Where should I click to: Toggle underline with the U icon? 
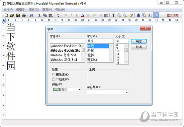77,15
